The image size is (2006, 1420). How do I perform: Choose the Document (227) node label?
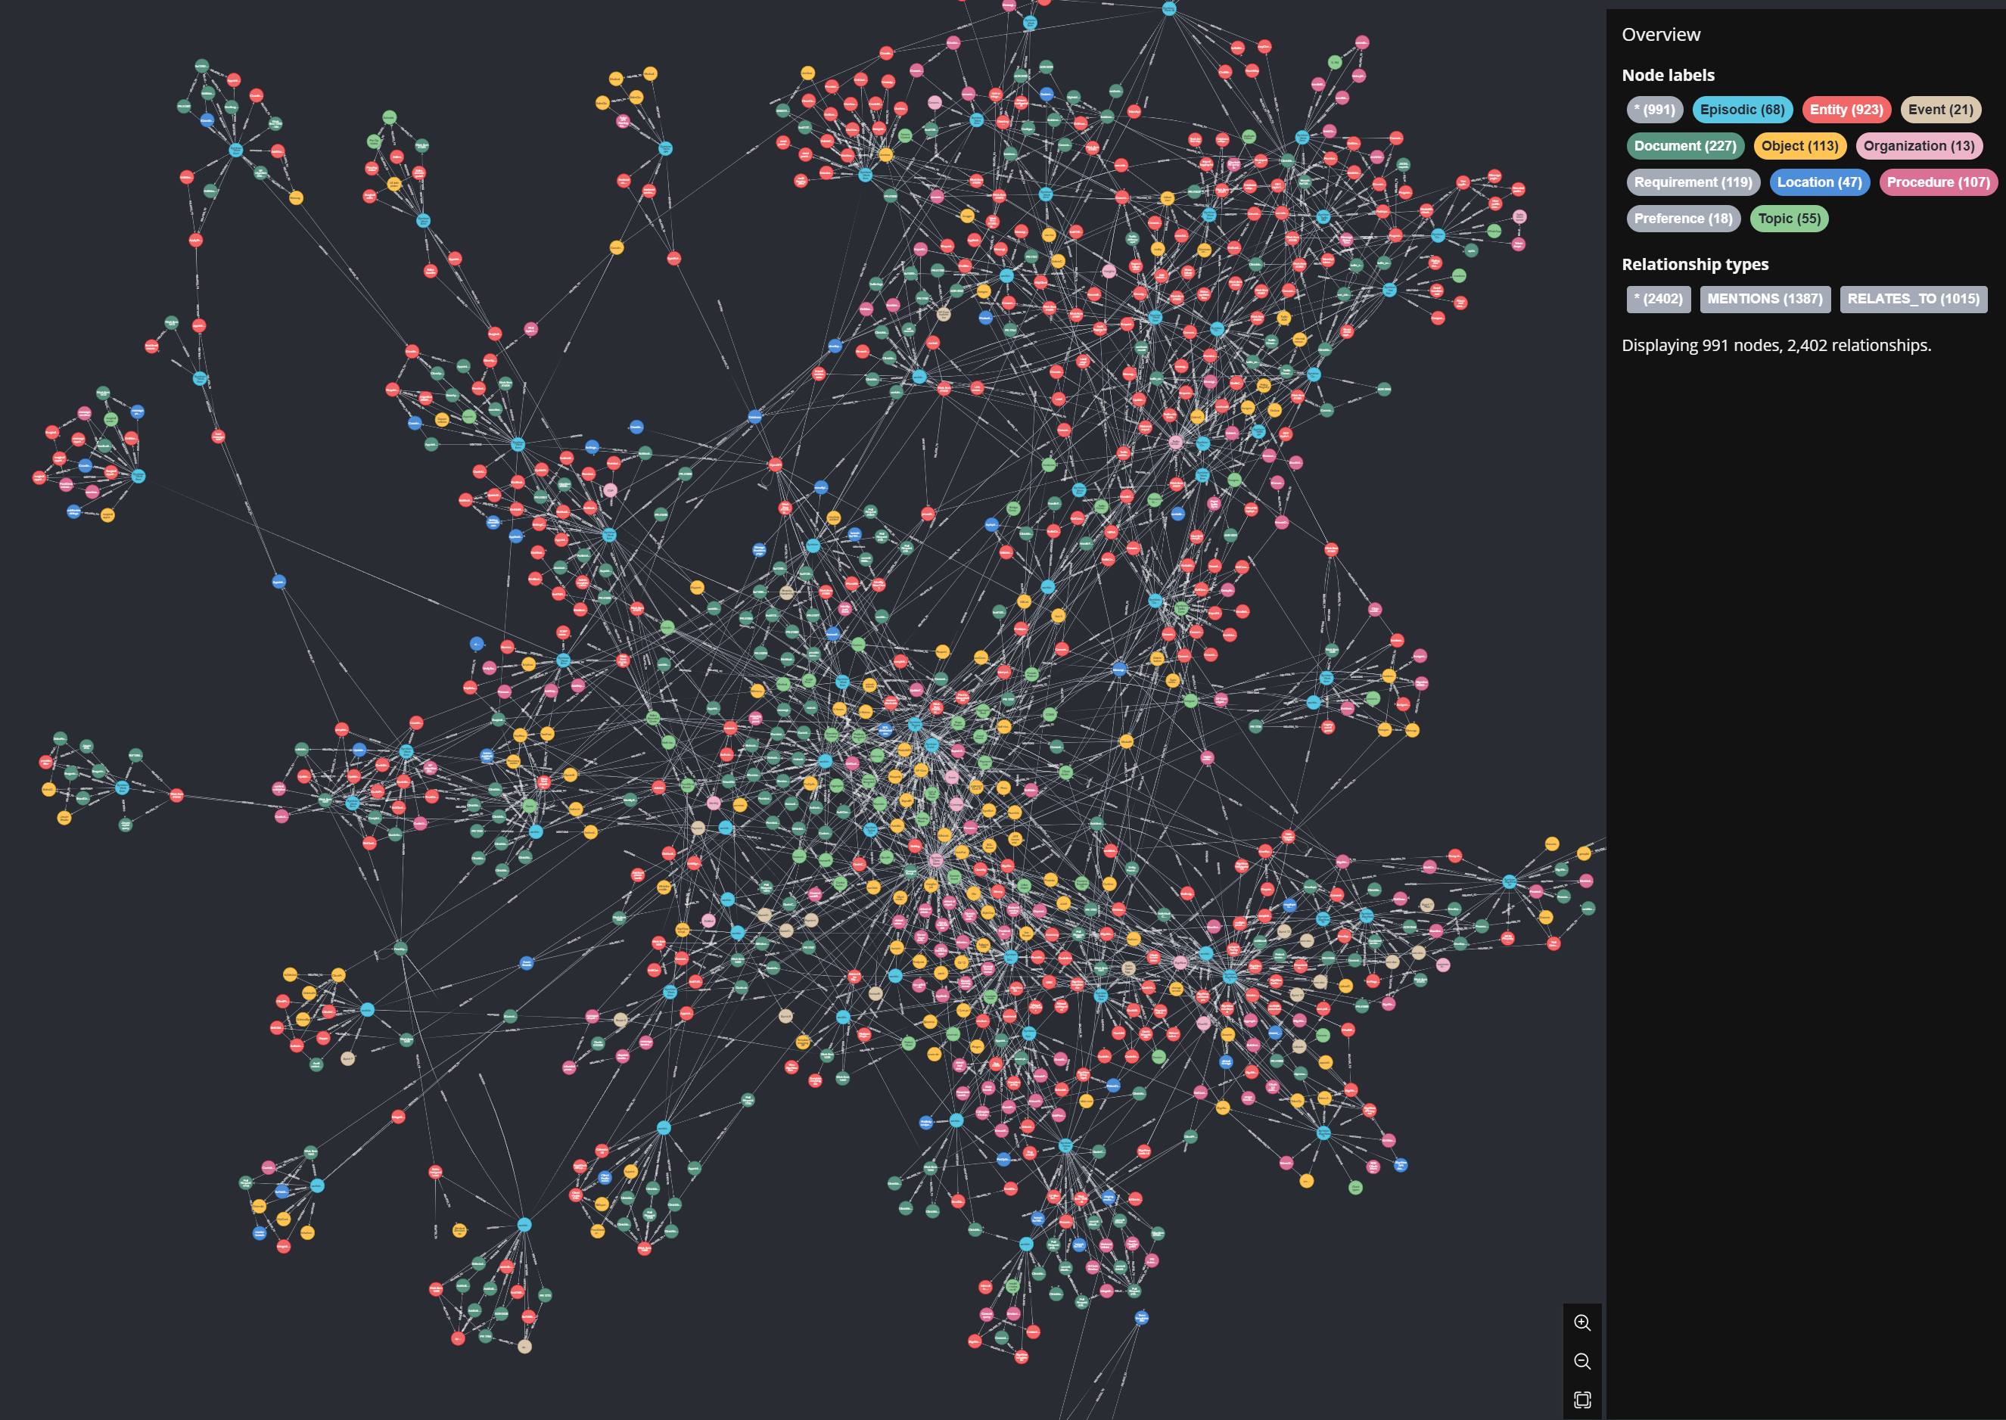point(1684,146)
